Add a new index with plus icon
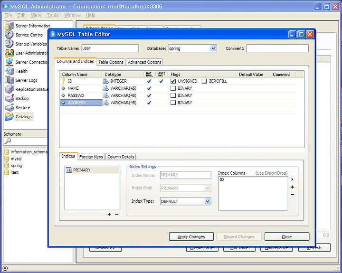 point(109,214)
